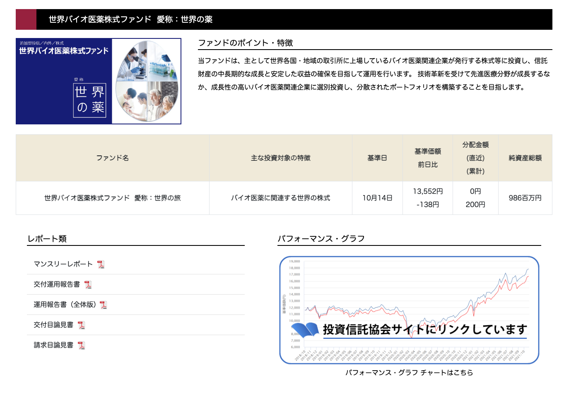Image resolution: width=564 pixels, height=400 pixels.
Task: Follow the パフォーマンス・グラフ チャートはこちら link
Action: click(x=409, y=373)
